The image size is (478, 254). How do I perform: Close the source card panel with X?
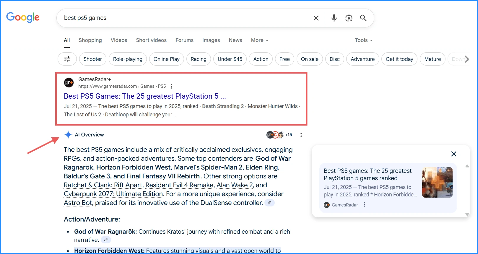(x=454, y=154)
